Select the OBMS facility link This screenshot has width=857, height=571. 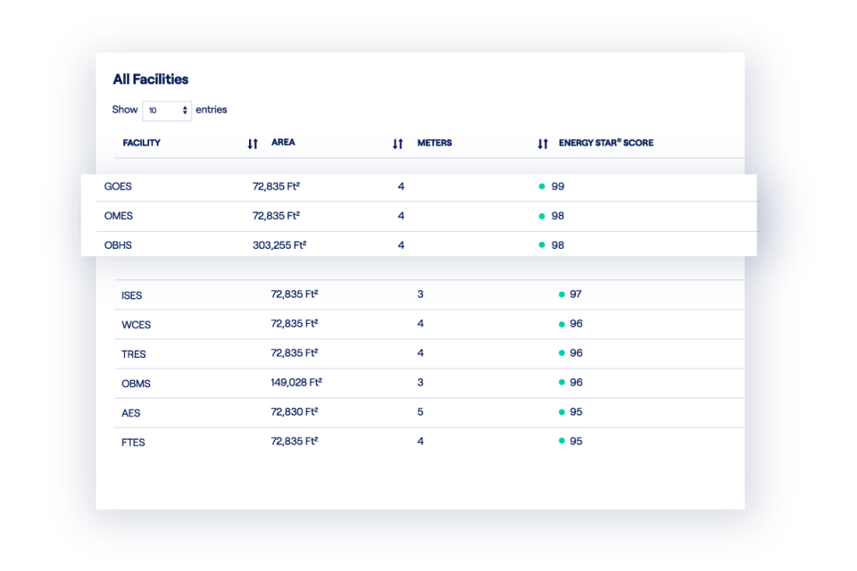(x=137, y=382)
